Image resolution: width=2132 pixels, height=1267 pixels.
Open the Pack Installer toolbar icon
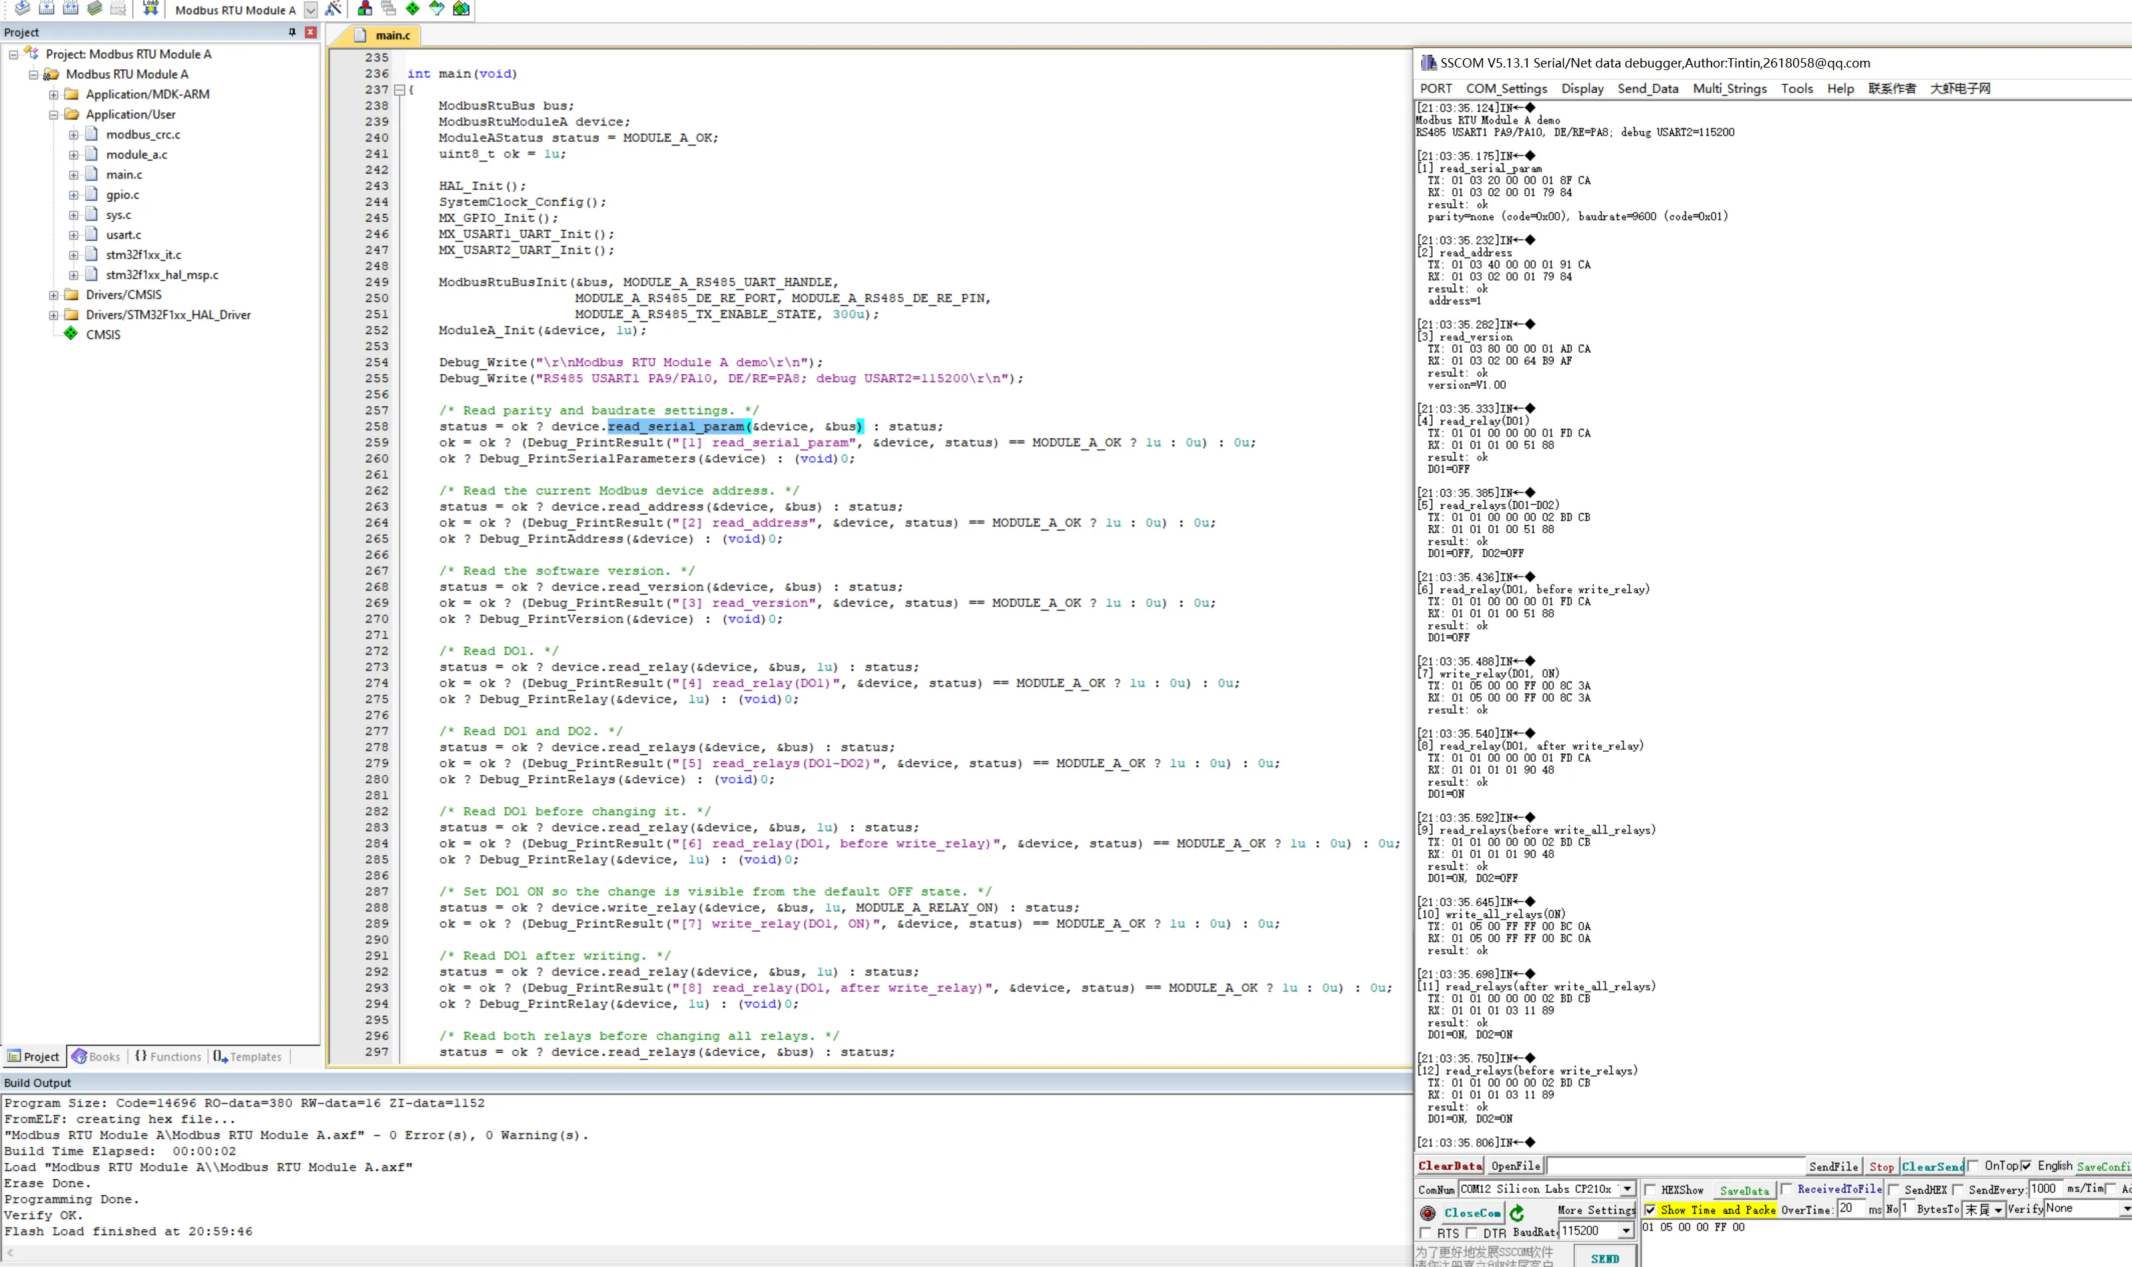pos(461,9)
